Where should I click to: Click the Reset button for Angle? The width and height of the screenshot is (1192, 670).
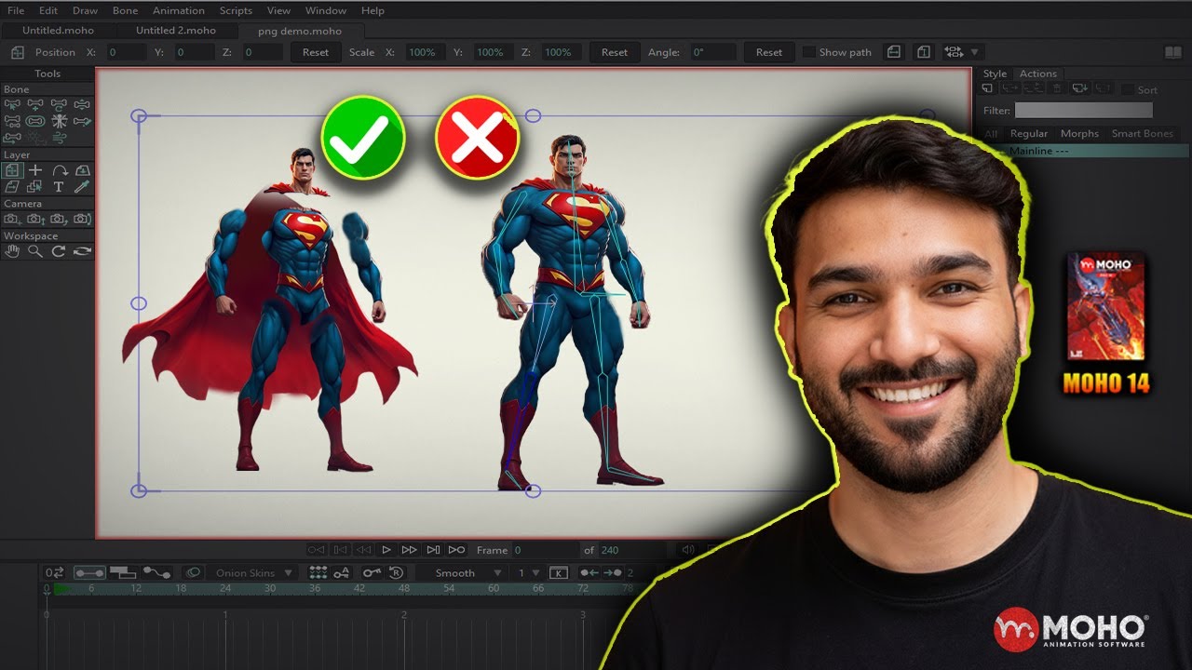[x=769, y=52]
